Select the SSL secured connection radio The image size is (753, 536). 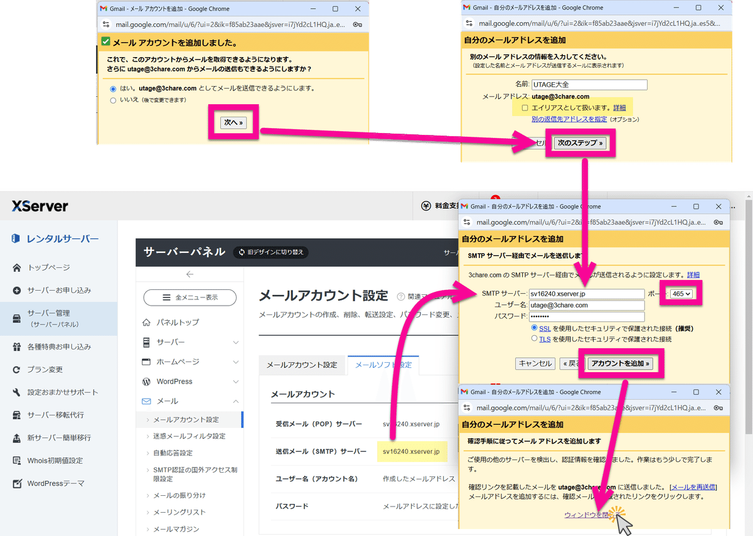tap(534, 328)
